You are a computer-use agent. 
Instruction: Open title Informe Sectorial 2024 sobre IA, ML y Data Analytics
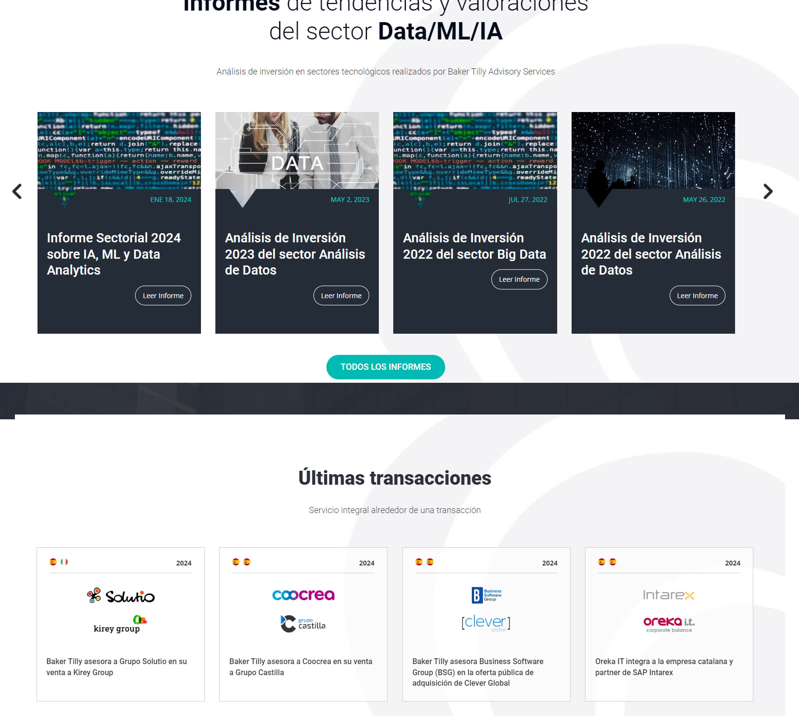coord(114,254)
